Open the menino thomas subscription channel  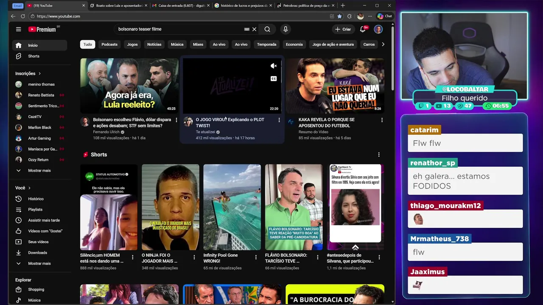(x=39, y=84)
